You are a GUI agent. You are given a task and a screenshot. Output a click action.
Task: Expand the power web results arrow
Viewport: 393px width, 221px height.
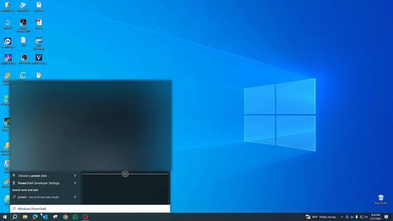(75, 197)
